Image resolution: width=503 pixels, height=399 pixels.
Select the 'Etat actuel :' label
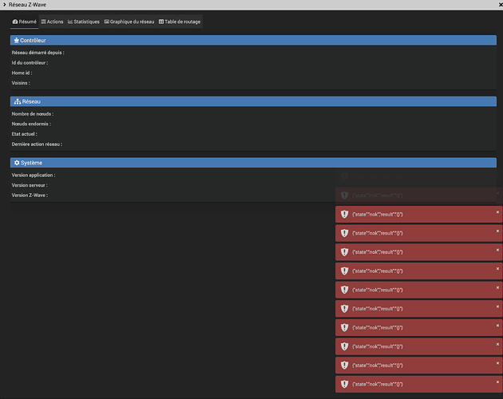click(x=25, y=134)
